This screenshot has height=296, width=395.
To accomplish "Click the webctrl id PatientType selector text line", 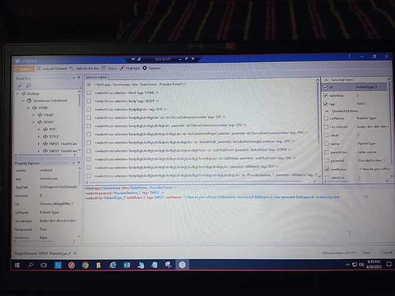I will 213,198.
